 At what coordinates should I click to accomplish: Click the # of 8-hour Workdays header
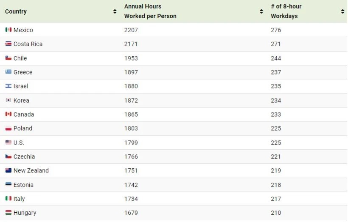pyautogui.click(x=286, y=11)
